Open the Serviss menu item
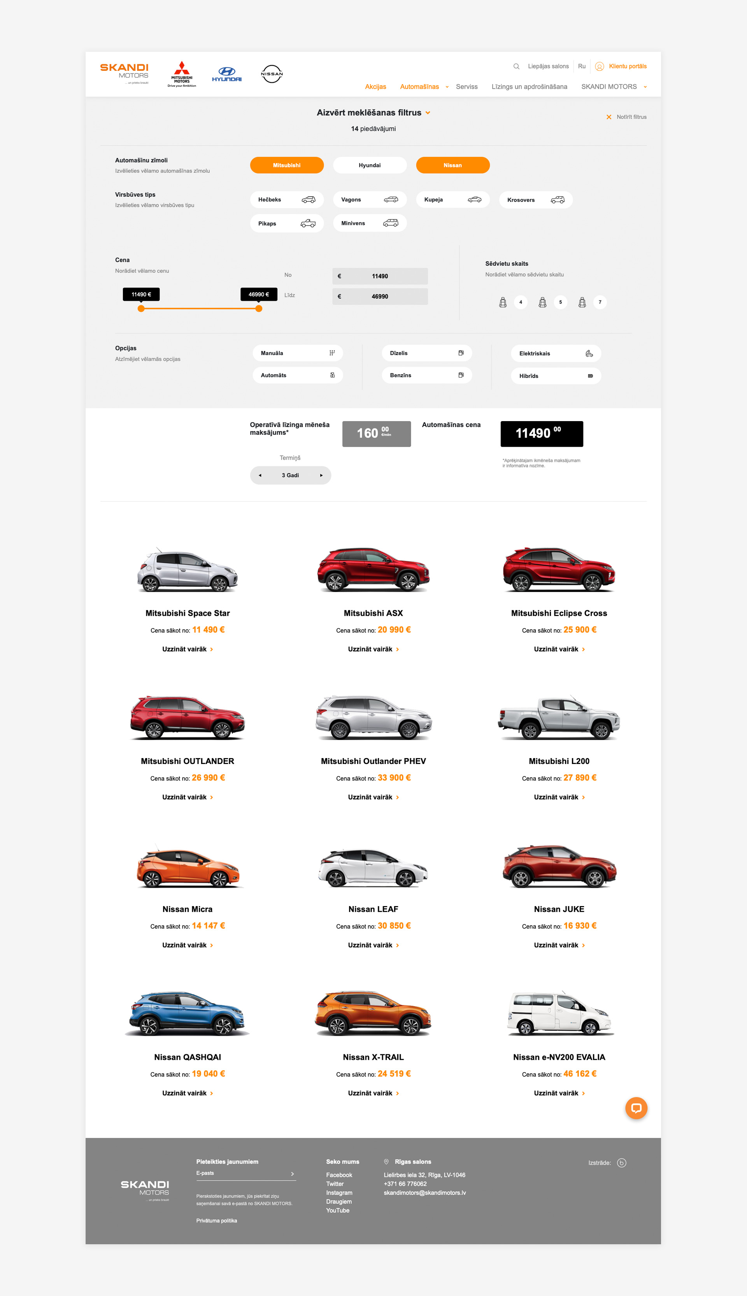This screenshot has width=747, height=1296. (x=467, y=87)
